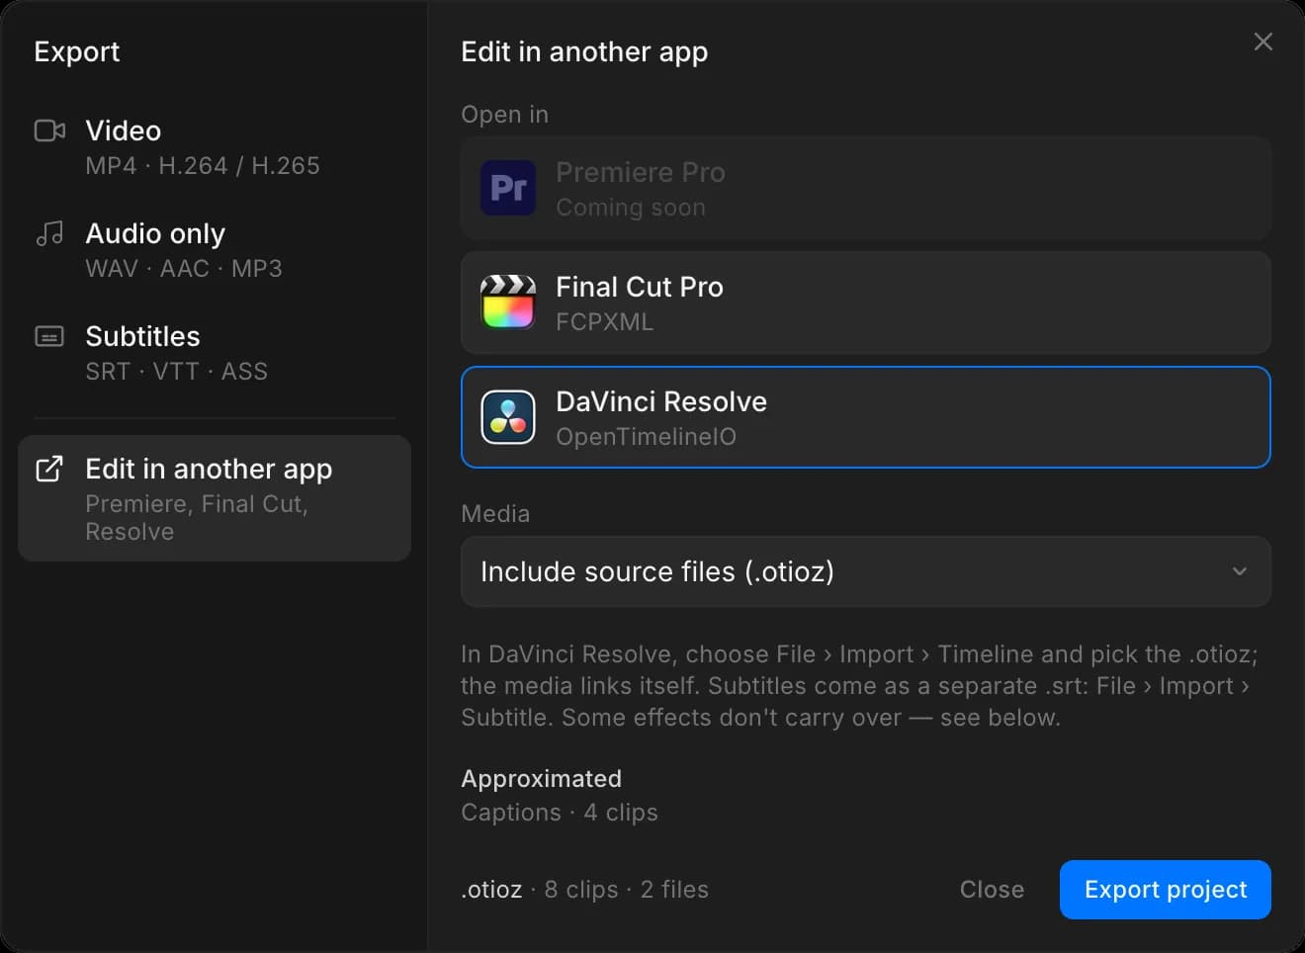Click the 'Premiere, Final Cut, Resolve' subtitle text
This screenshot has width=1305, height=953.
point(197,518)
